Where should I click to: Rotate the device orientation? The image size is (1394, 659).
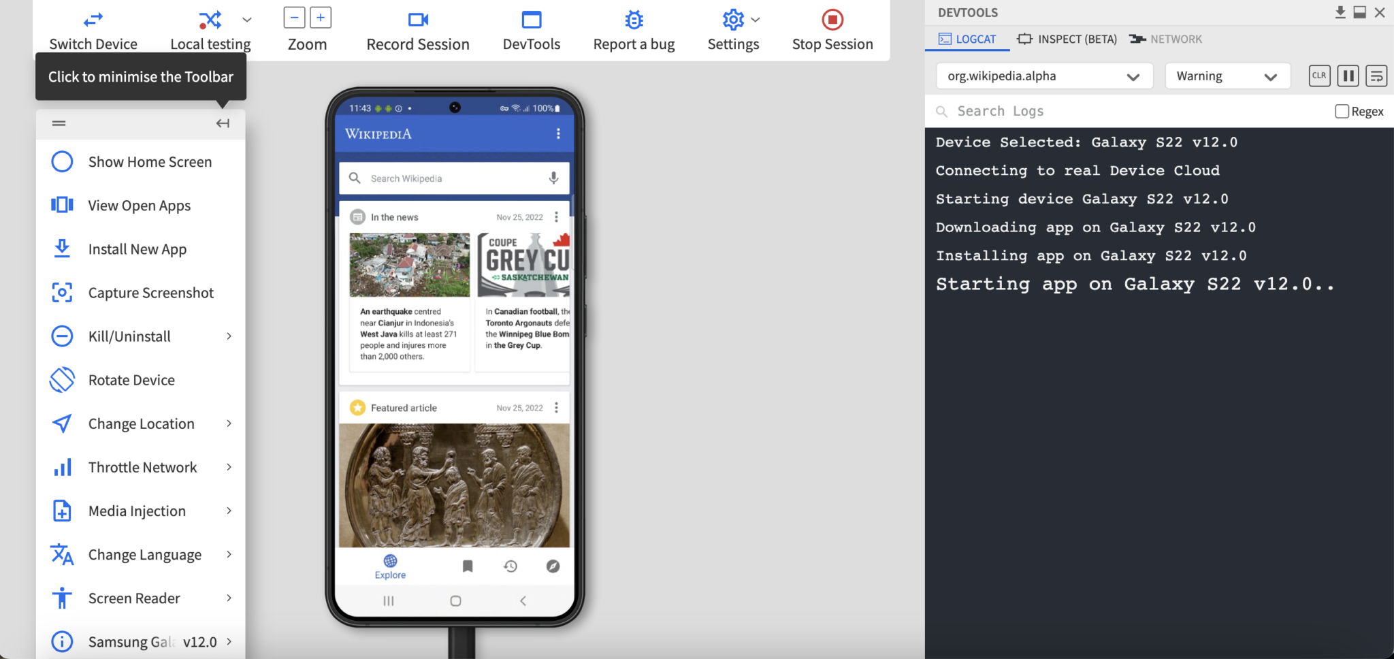coord(131,379)
